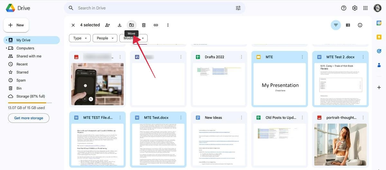
Task: Open more options for Drafts 2022
Action: coord(241,57)
